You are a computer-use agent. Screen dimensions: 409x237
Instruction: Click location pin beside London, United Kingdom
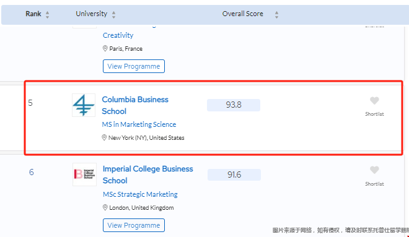click(105, 207)
